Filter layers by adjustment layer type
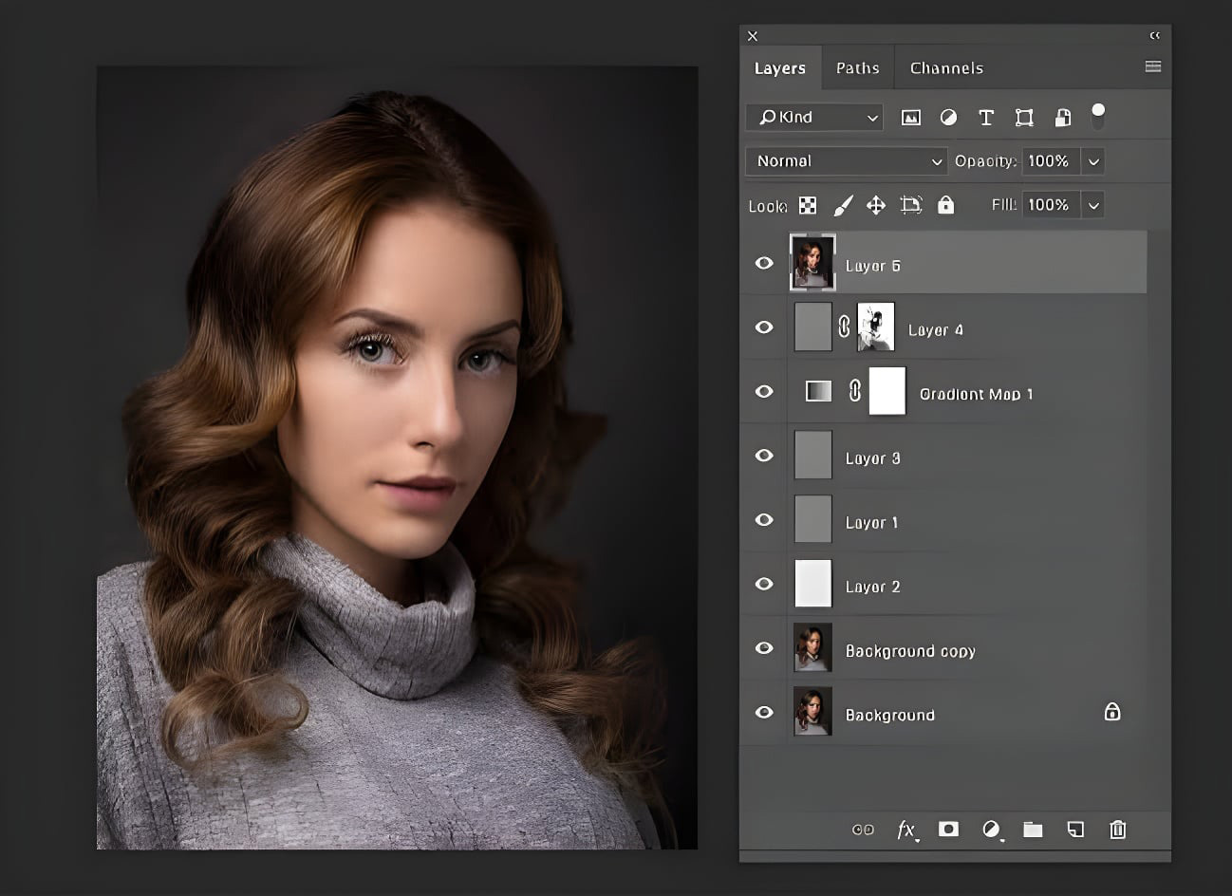 [x=948, y=118]
